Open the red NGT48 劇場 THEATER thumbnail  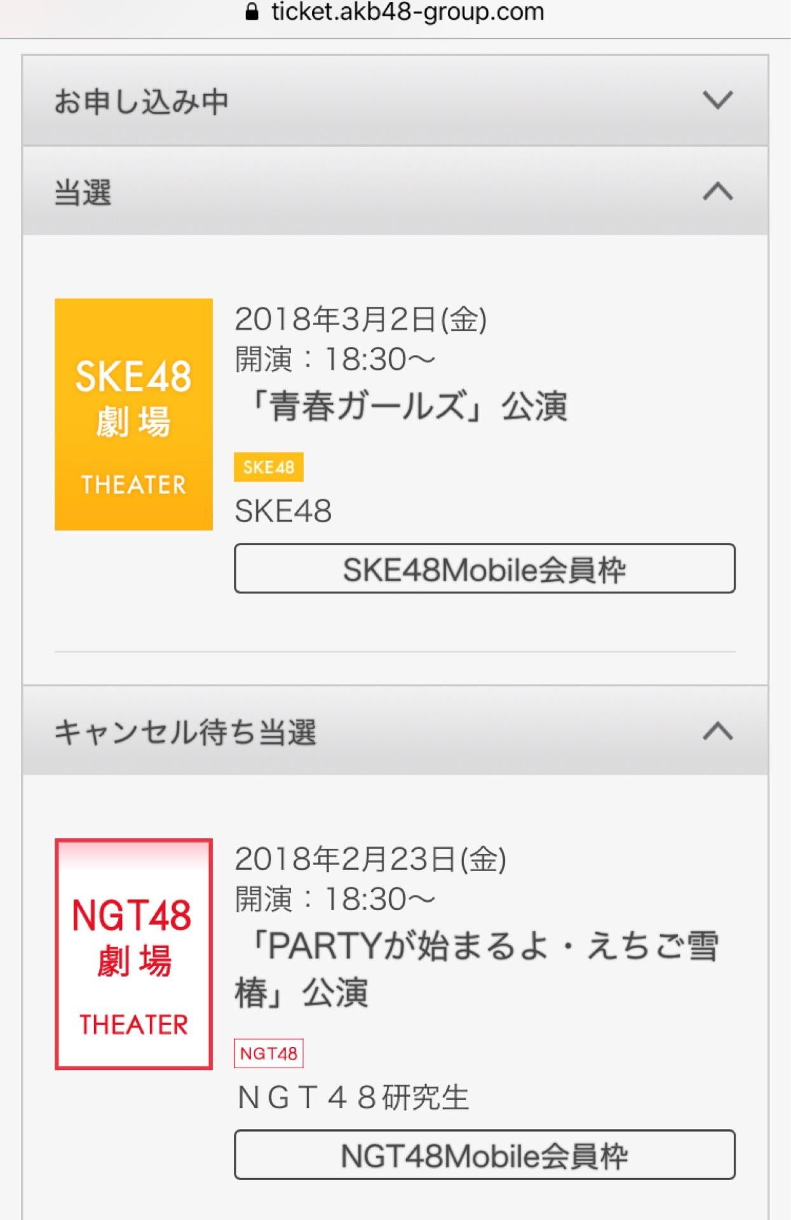pos(133,954)
